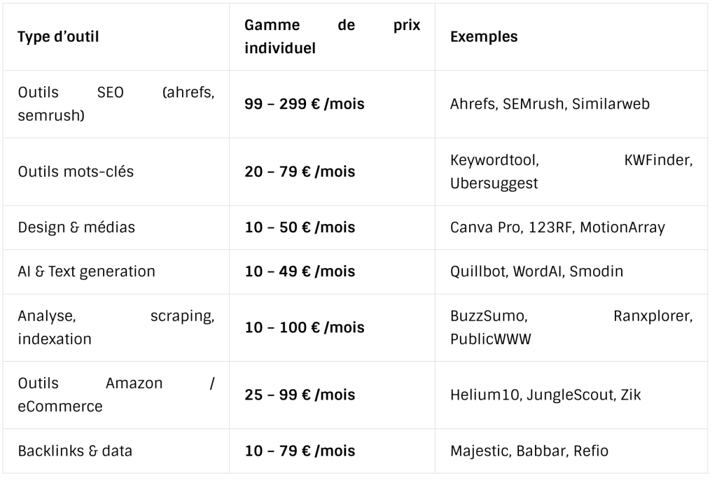Click the "Majestic, Babbar, Refio" examples cell

[529, 451]
